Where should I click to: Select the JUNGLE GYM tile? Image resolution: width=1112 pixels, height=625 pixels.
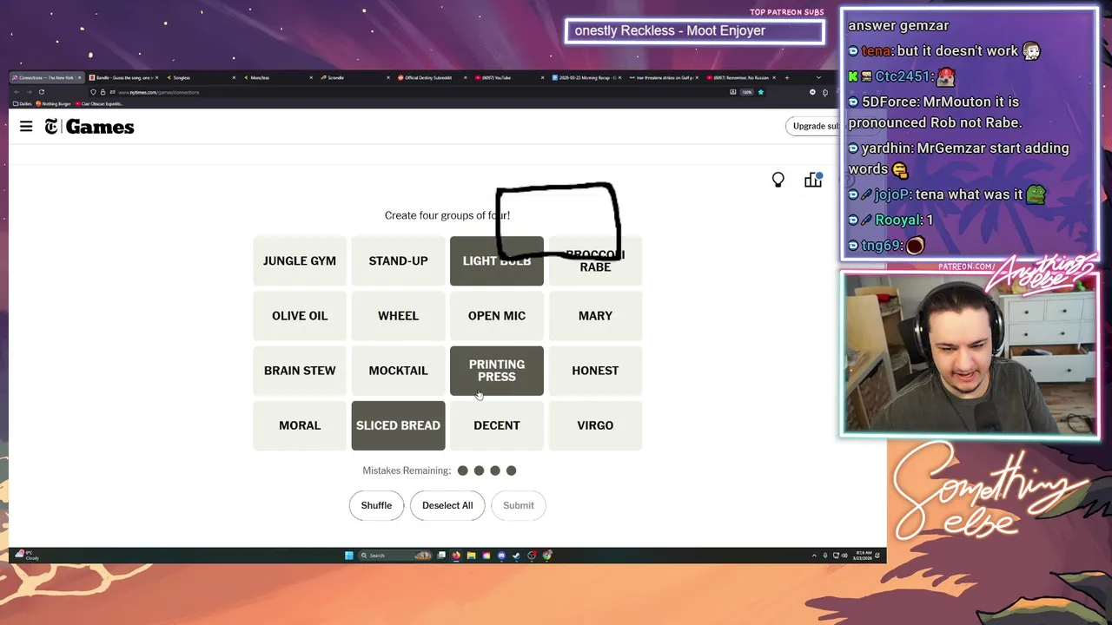pos(300,260)
